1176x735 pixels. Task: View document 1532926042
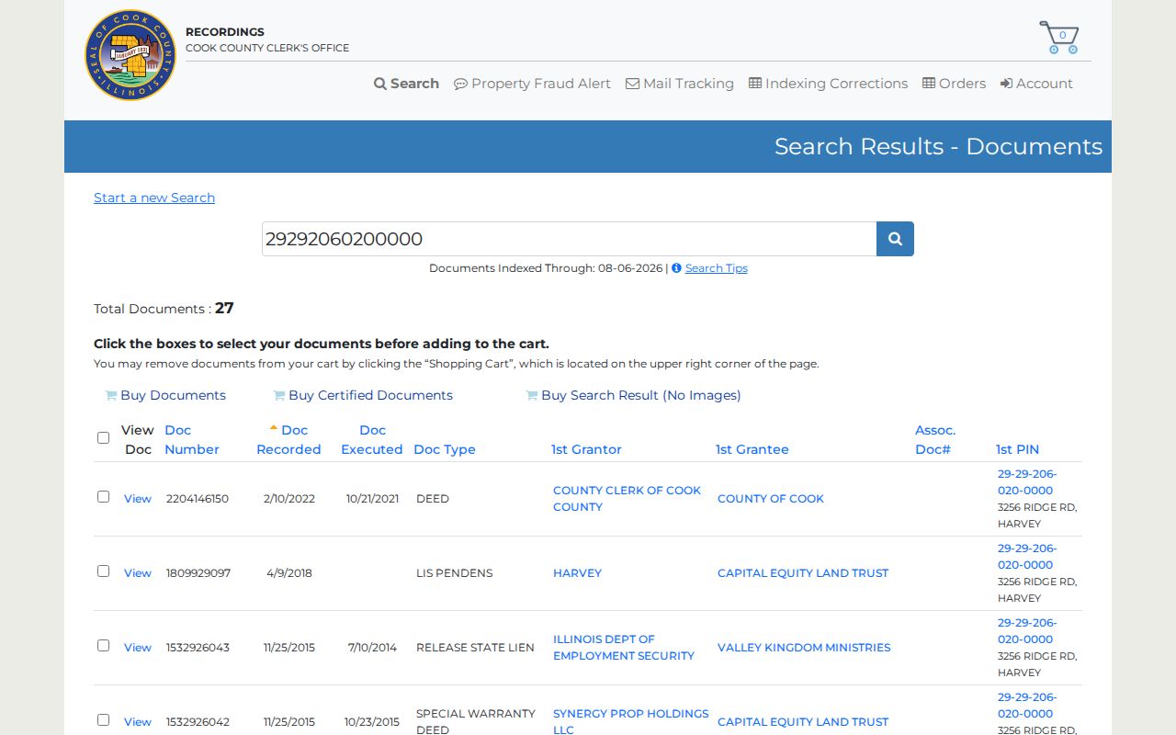point(138,722)
